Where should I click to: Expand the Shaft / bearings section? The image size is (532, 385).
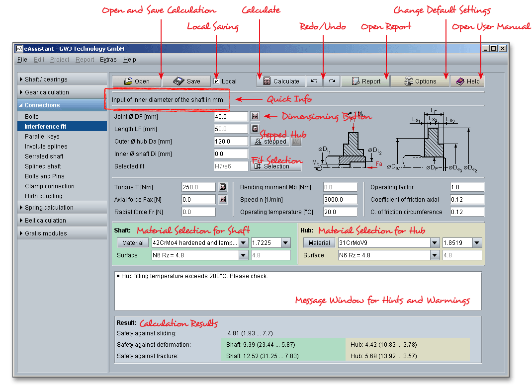coord(46,79)
